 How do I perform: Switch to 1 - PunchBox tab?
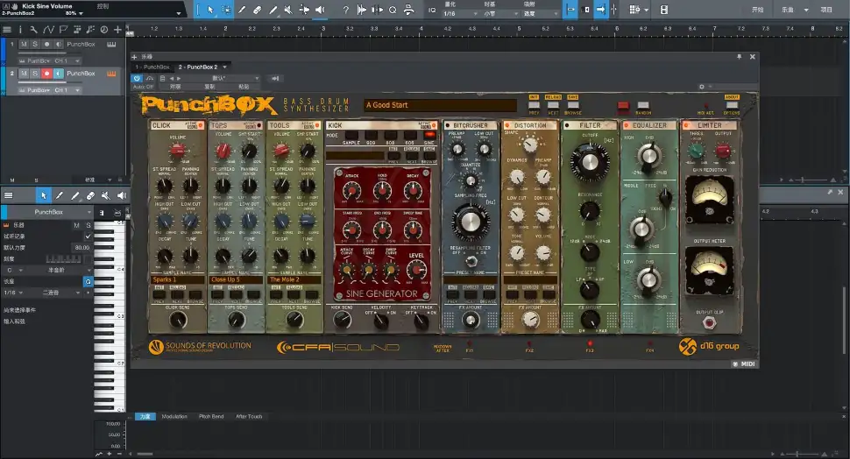click(x=152, y=67)
